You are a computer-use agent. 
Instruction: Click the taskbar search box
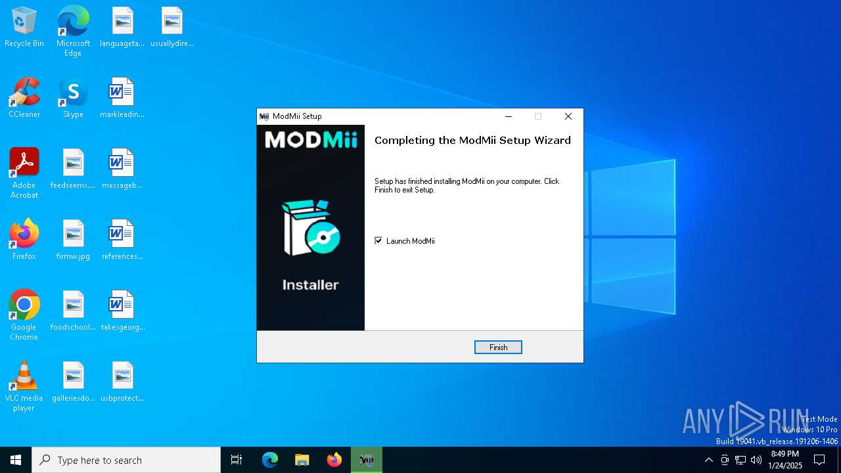tap(126, 460)
